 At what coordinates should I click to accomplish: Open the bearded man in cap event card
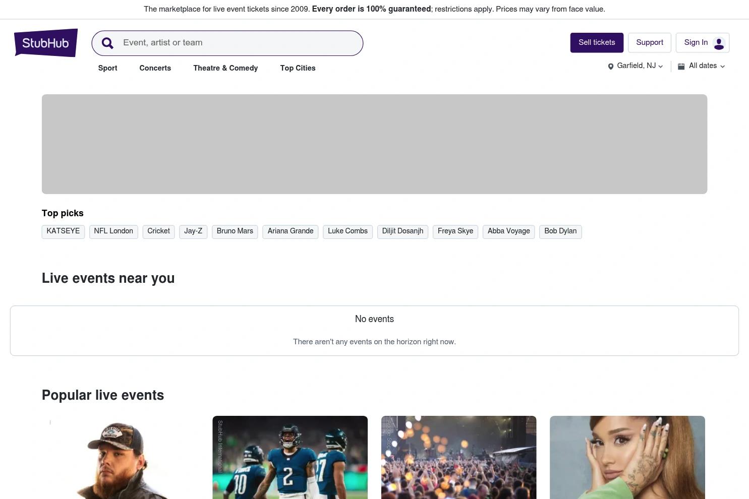point(122,458)
